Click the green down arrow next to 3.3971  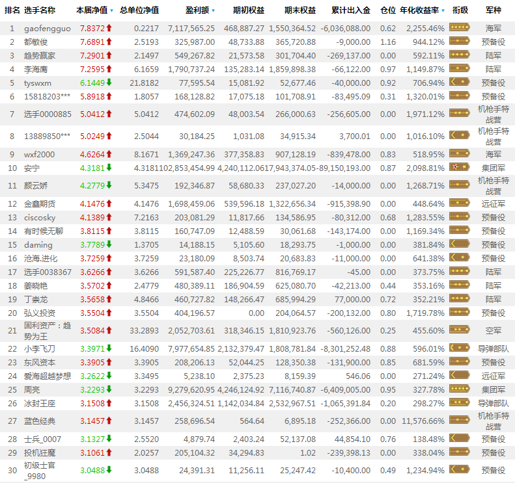pyautogui.click(x=109, y=348)
